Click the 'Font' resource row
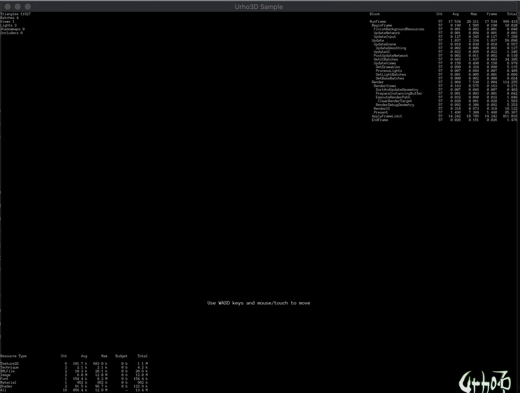 click(x=74, y=379)
